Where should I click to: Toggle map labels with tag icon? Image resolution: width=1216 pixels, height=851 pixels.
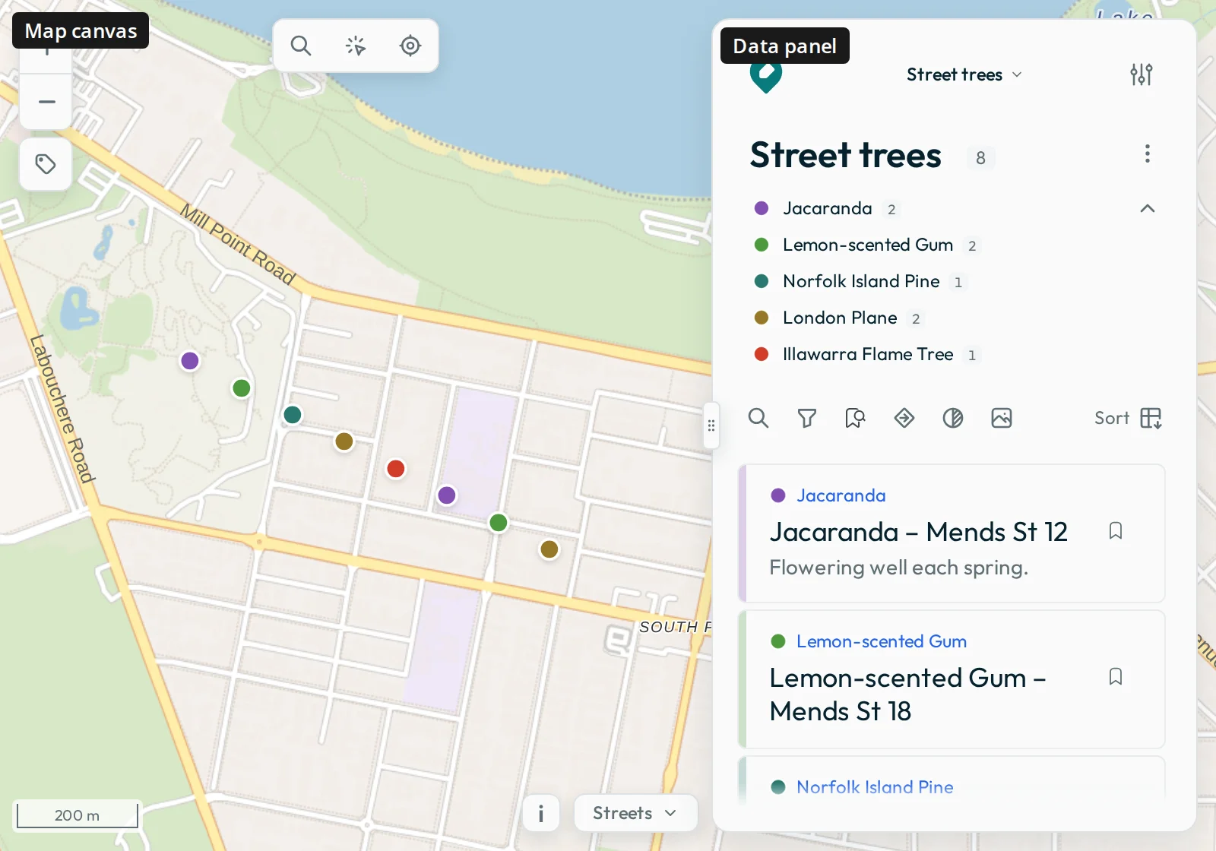[x=46, y=164]
